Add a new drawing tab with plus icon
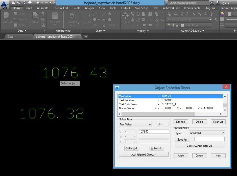Screen dimensions: 237x176 click(86, 37)
